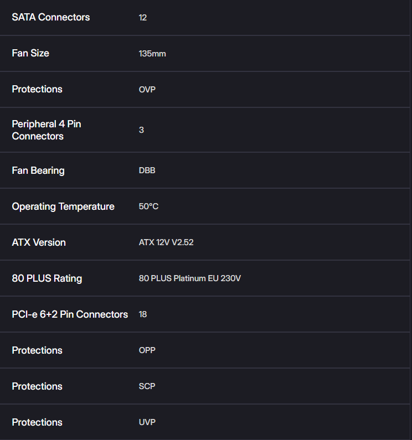Select the 135mm fan size value
This screenshot has height=440, width=412.
(x=152, y=54)
